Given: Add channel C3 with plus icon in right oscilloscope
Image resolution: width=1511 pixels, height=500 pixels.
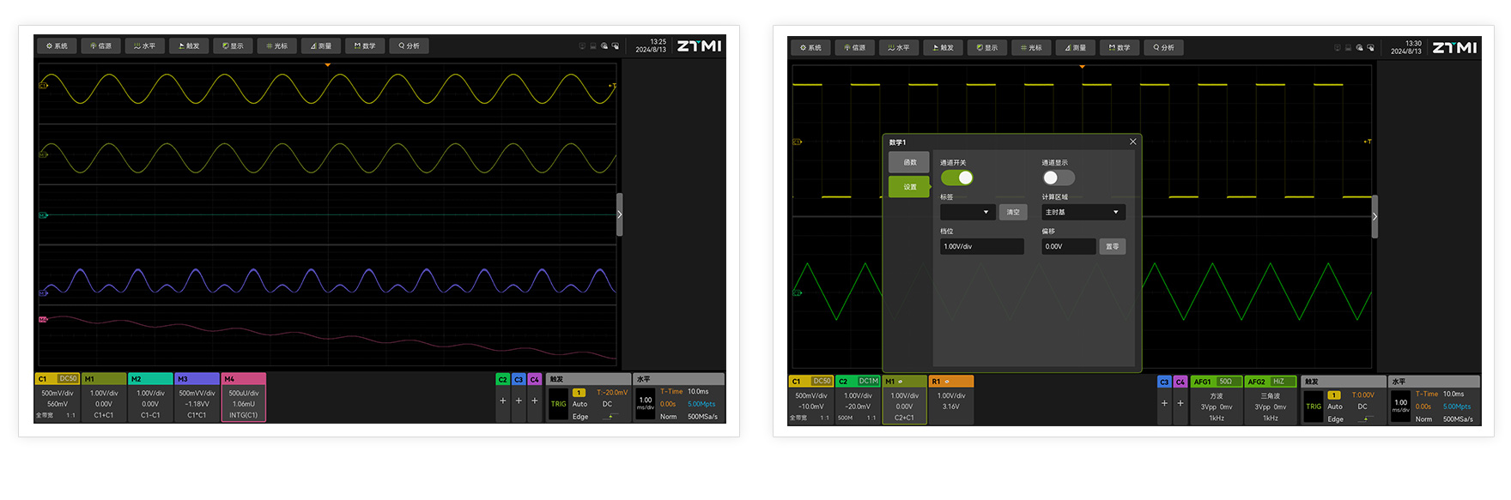Looking at the screenshot, I should pos(1164,403).
